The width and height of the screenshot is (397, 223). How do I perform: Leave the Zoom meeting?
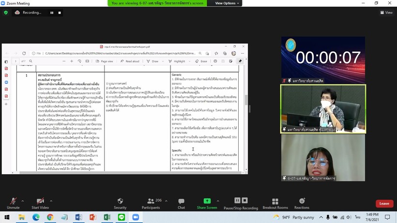coord(384,204)
